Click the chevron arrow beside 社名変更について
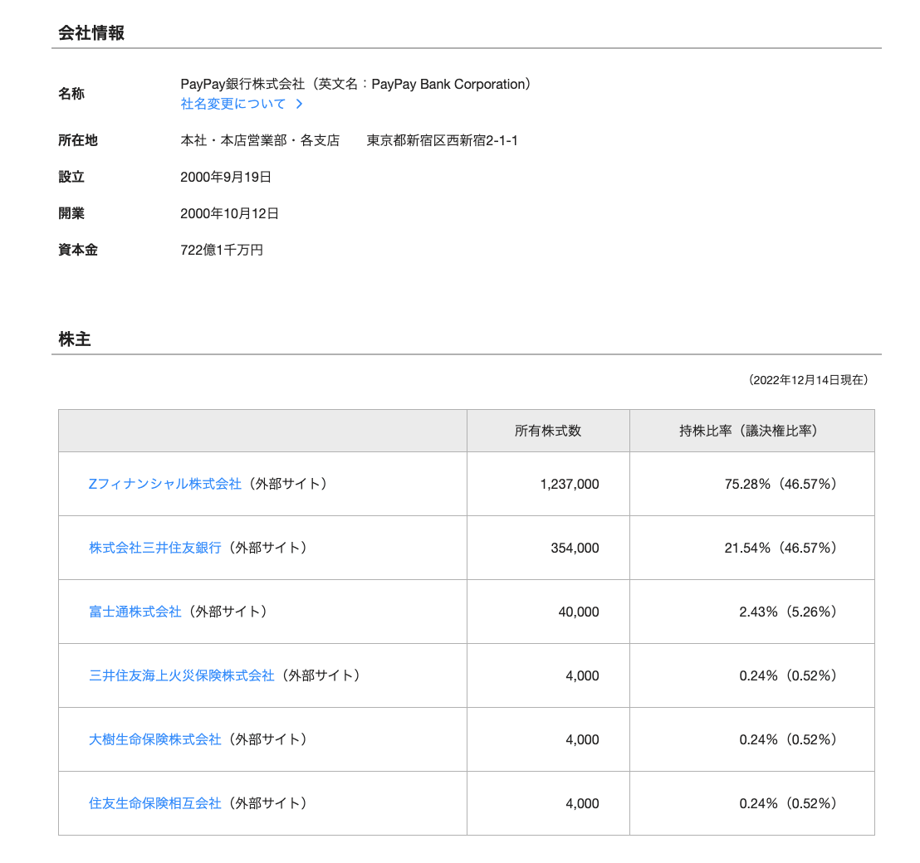 [x=300, y=104]
